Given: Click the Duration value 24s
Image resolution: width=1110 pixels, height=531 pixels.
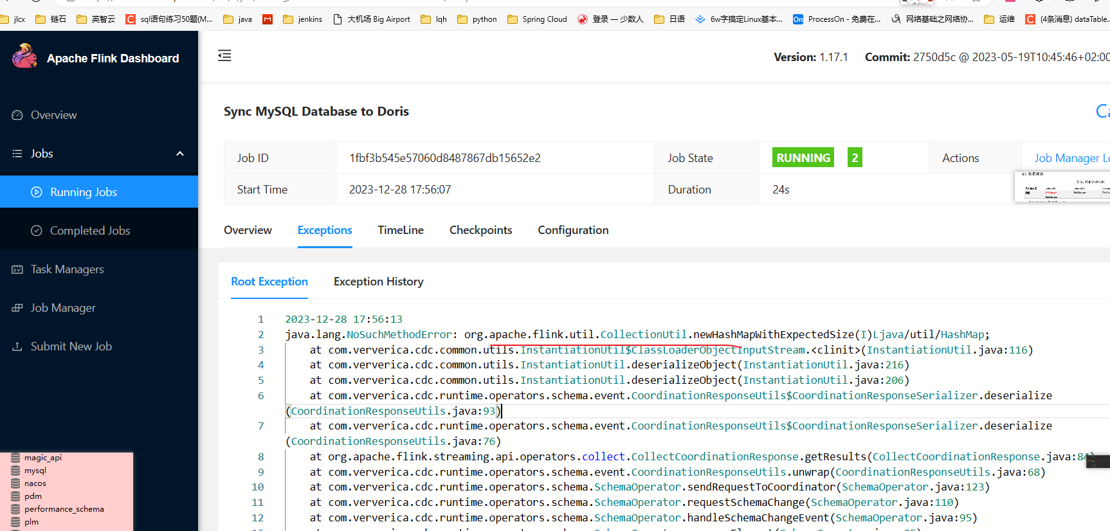Looking at the screenshot, I should [x=781, y=190].
